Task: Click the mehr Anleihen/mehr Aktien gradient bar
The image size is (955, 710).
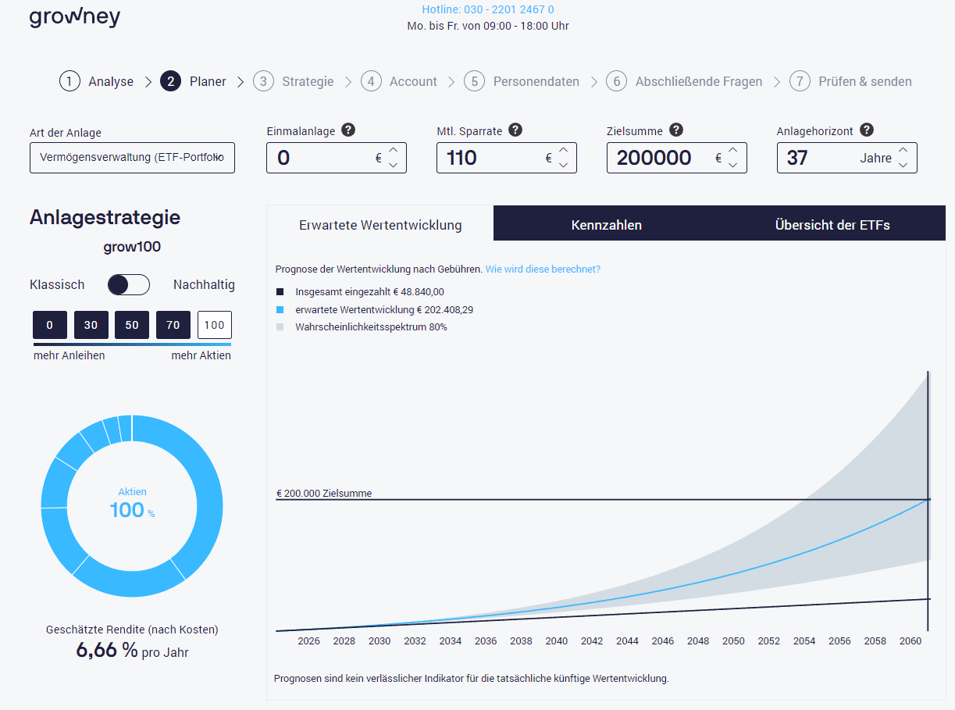Action: tap(132, 344)
